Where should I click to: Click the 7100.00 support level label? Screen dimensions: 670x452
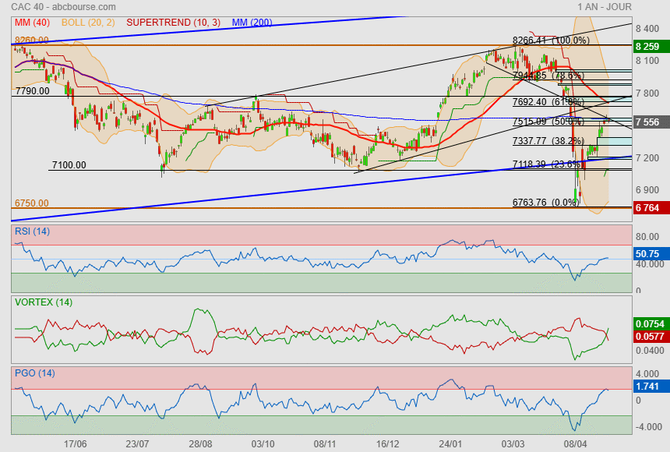[69, 164]
